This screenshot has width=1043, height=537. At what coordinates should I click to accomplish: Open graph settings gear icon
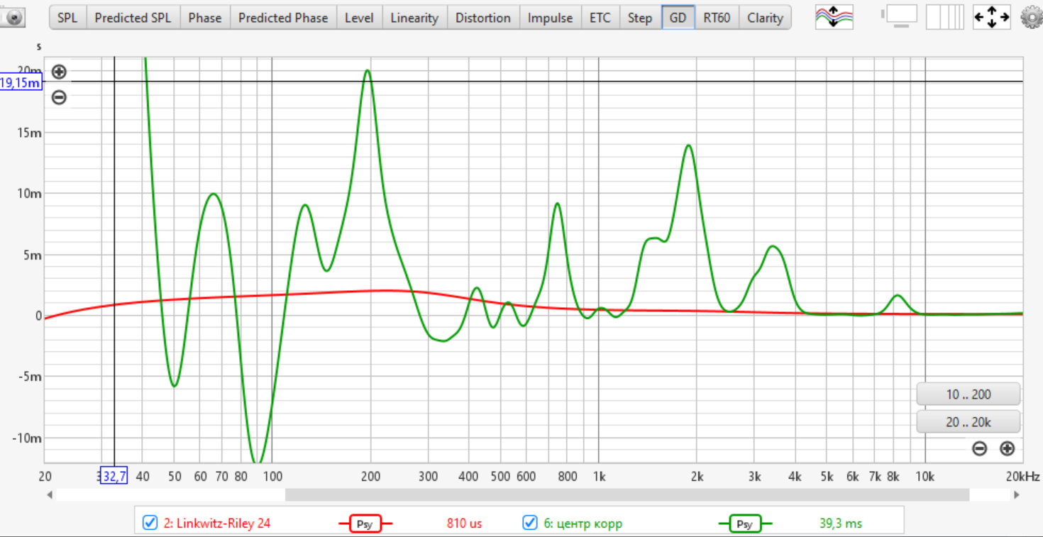[1031, 17]
